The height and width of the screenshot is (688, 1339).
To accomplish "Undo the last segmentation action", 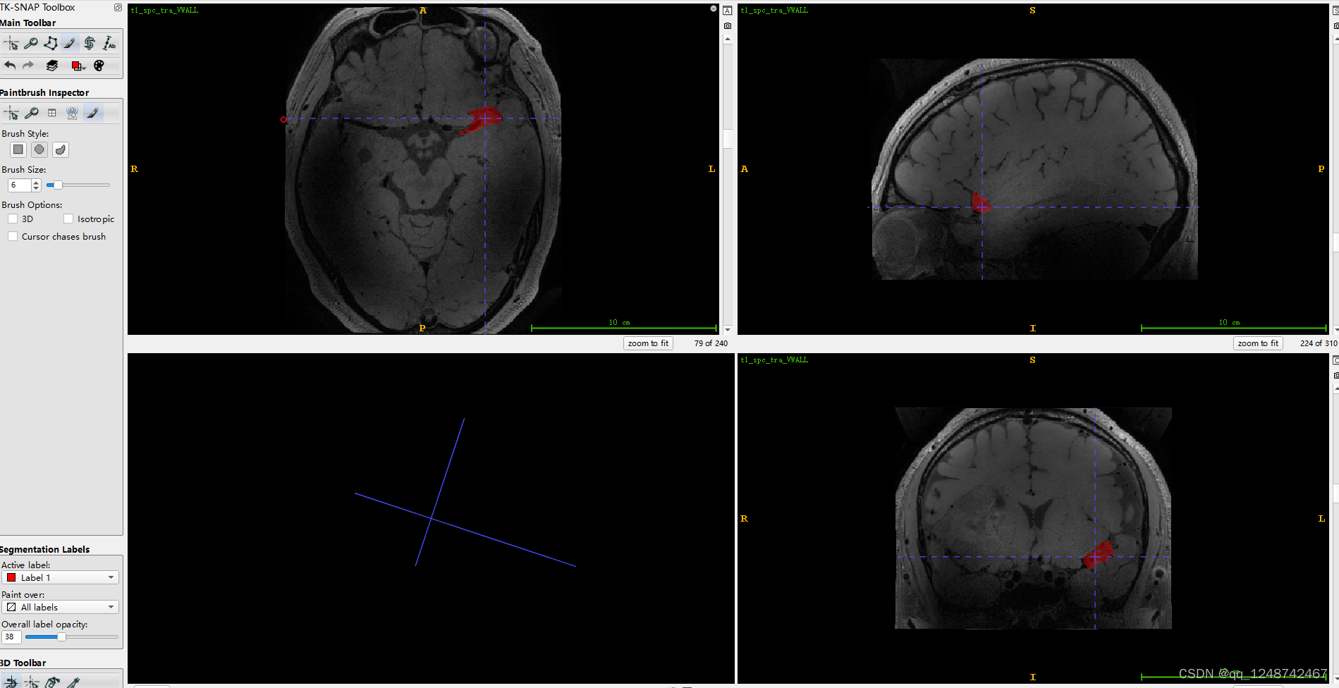I will [10, 66].
